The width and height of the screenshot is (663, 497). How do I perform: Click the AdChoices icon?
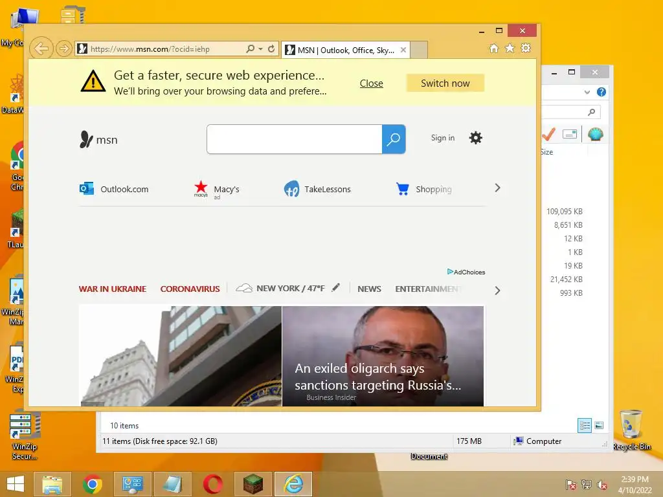[x=451, y=272]
